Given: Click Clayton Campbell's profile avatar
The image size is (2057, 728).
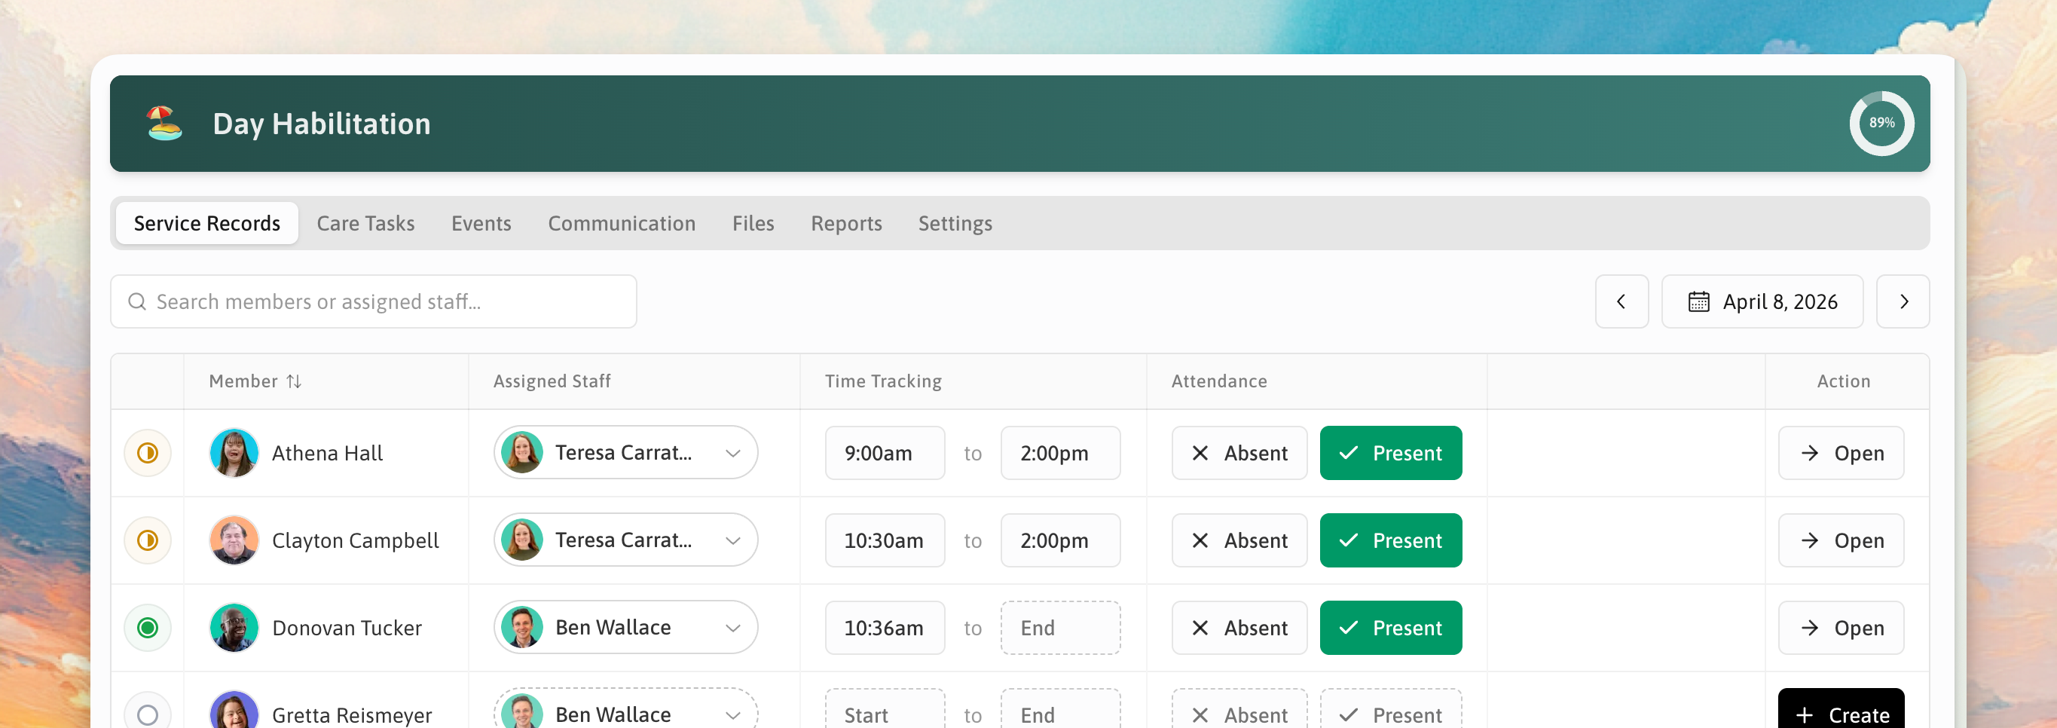Looking at the screenshot, I should [234, 540].
